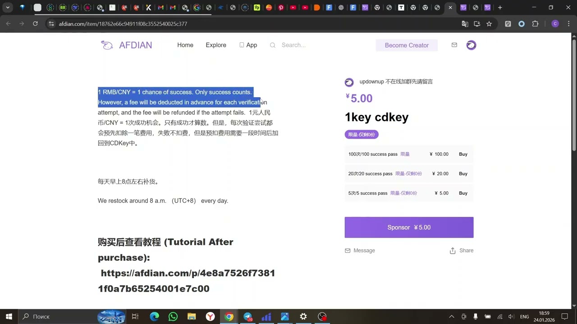
Task: Open Chrome profile avatar C
Action: point(555,24)
